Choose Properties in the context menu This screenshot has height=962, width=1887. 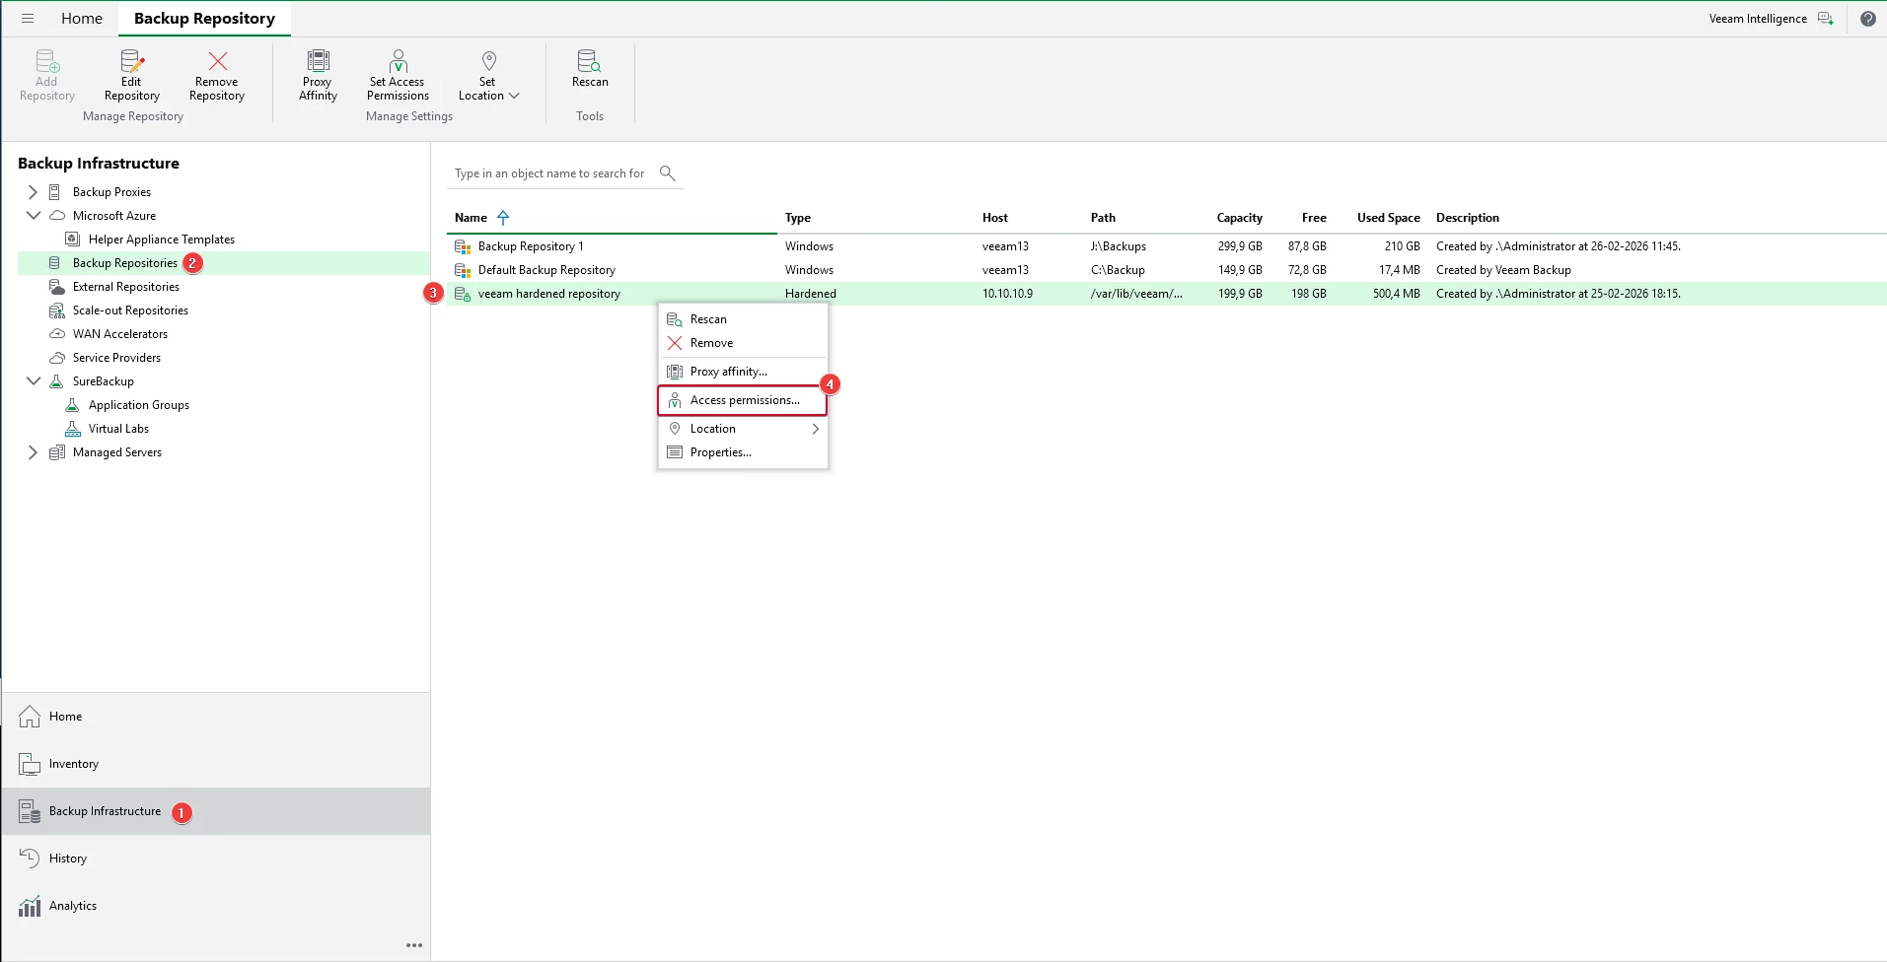(x=743, y=452)
